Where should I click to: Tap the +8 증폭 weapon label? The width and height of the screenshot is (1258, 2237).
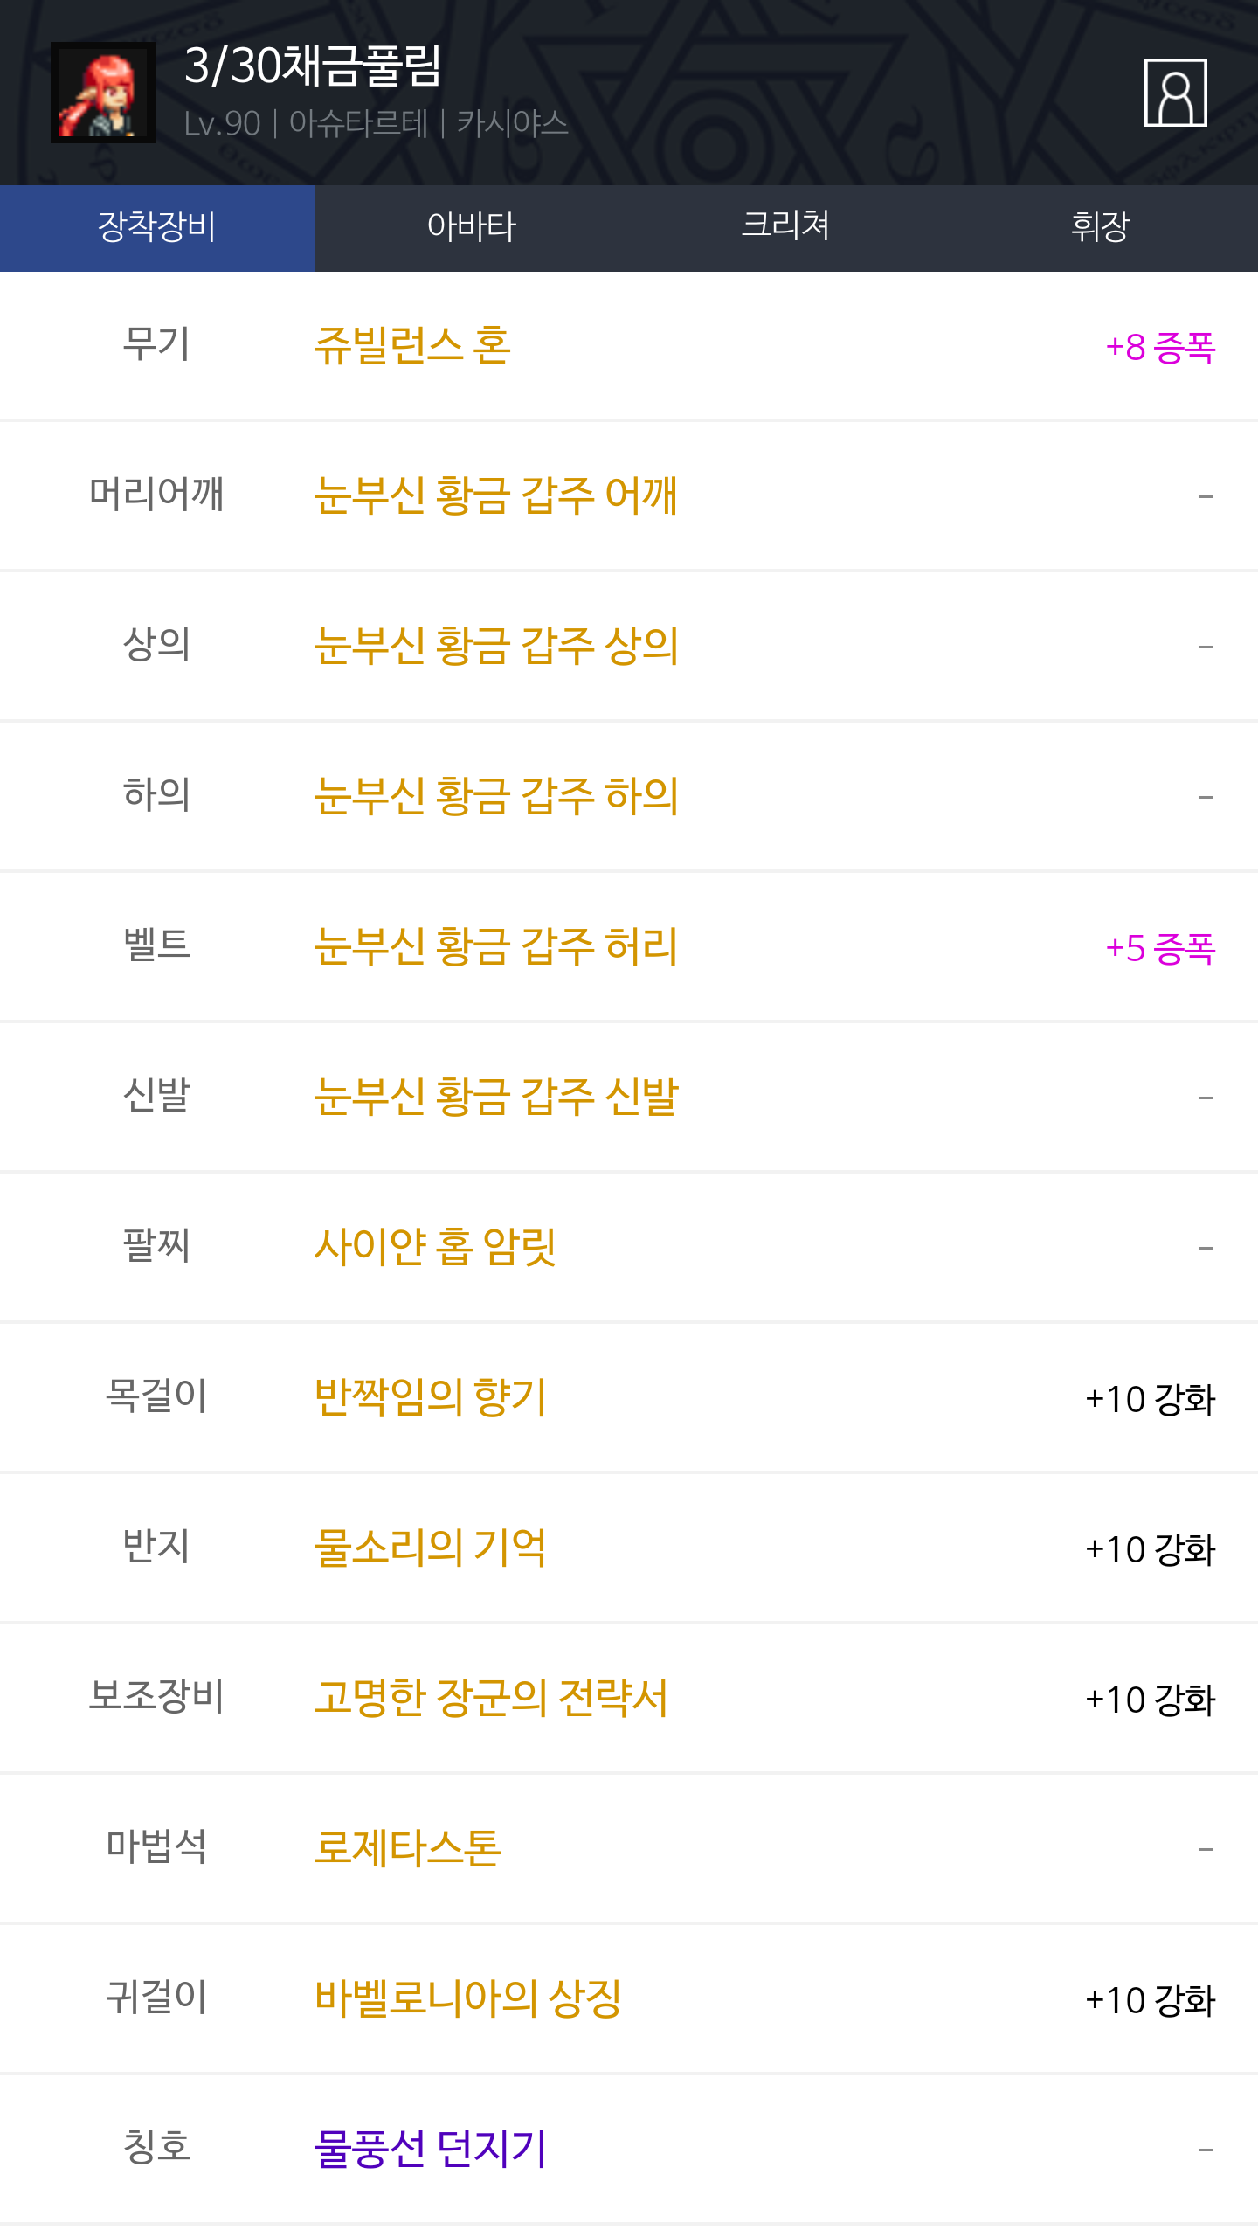click(x=1159, y=347)
